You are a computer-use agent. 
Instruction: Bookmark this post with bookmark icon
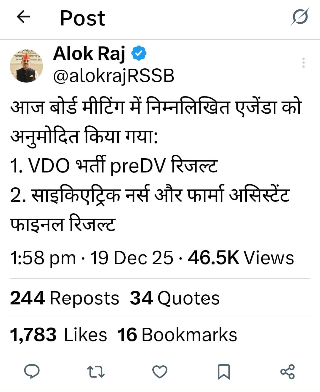click(x=224, y=372)
